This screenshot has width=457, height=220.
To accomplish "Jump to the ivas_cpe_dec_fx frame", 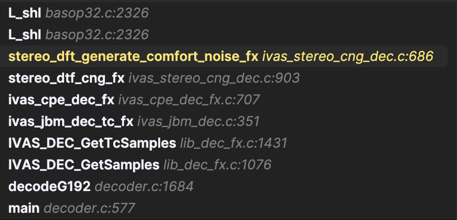I will click(x=61, y=100).
